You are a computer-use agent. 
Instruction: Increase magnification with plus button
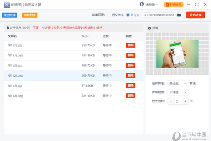point(185,101)
